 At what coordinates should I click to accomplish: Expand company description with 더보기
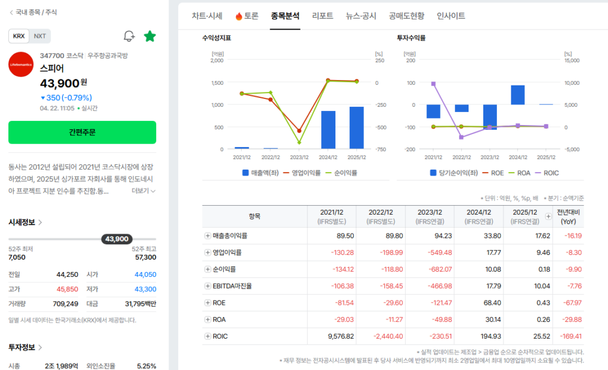coord(144,191)
